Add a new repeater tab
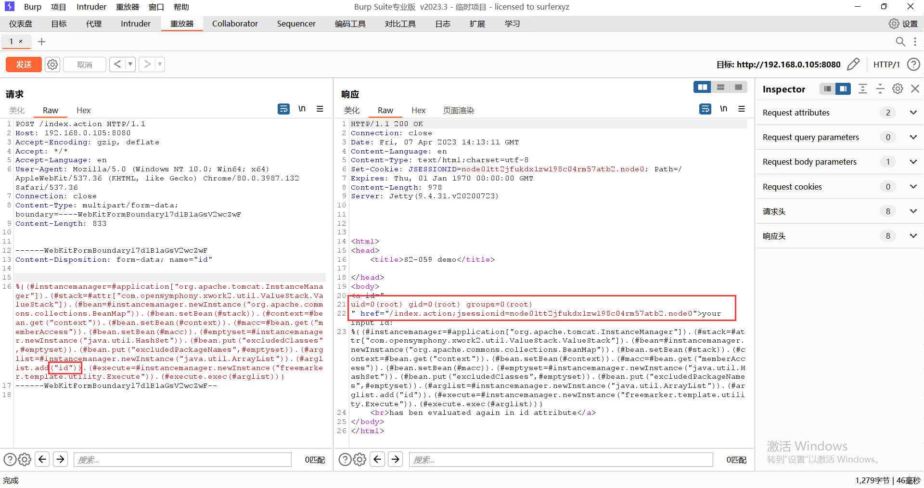The image size is (924, 488). pos(42,42)
